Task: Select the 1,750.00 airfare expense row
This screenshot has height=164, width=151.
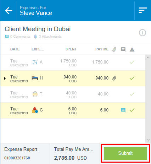Action: 73,62
